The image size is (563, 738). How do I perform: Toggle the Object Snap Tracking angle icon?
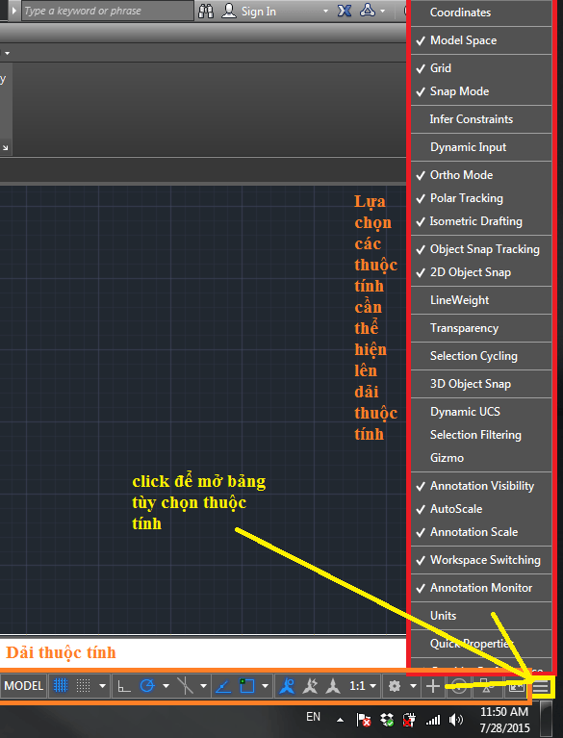(222, 686)
